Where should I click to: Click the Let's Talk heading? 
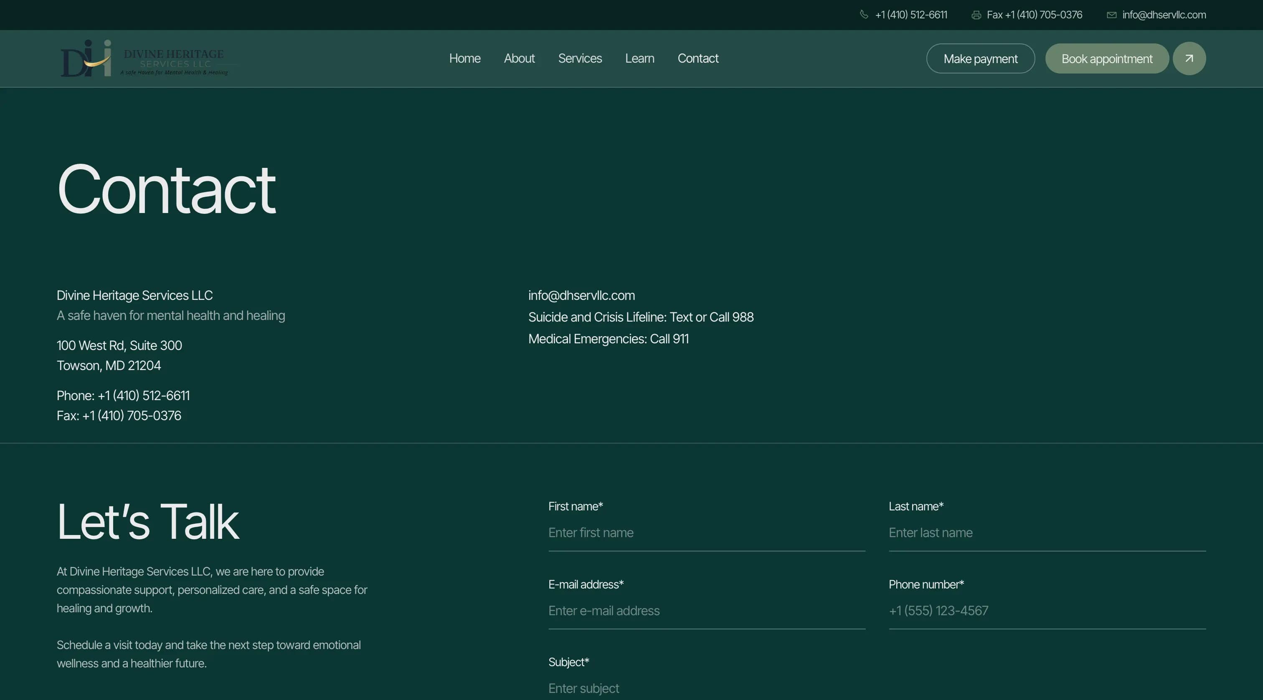[148, 521]
